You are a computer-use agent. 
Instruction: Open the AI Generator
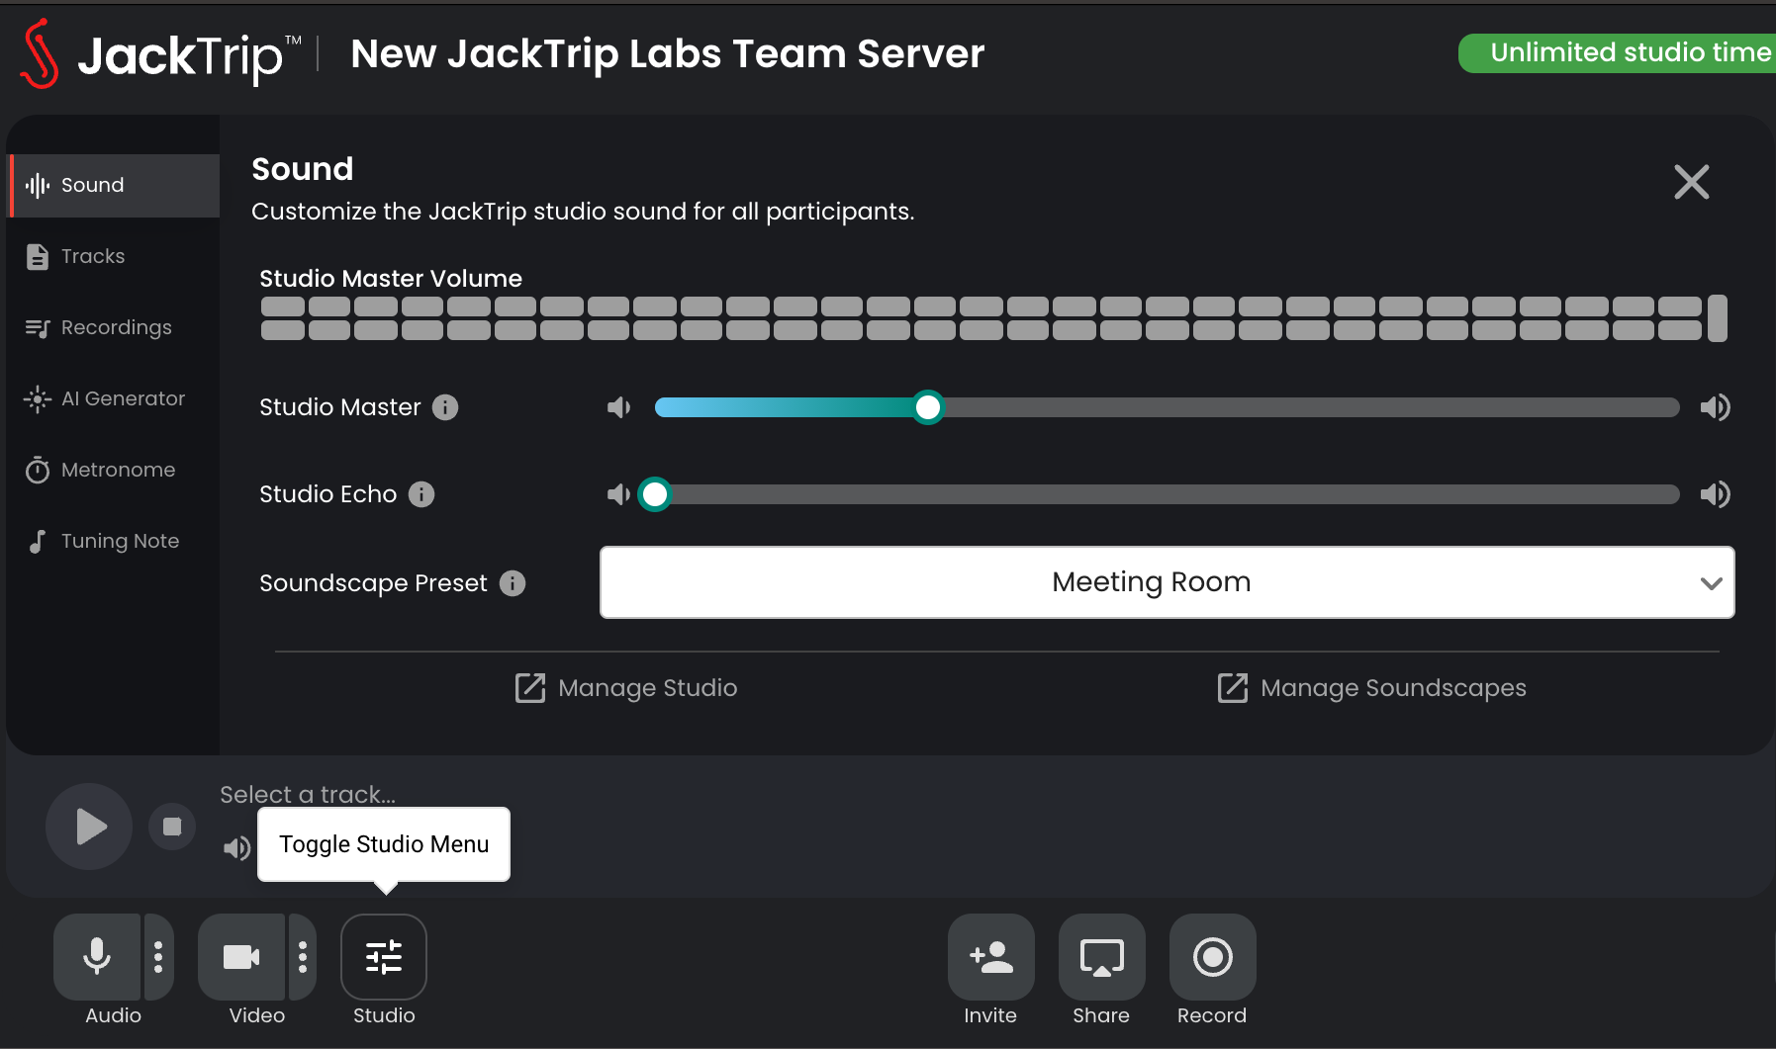pos(123,398)
